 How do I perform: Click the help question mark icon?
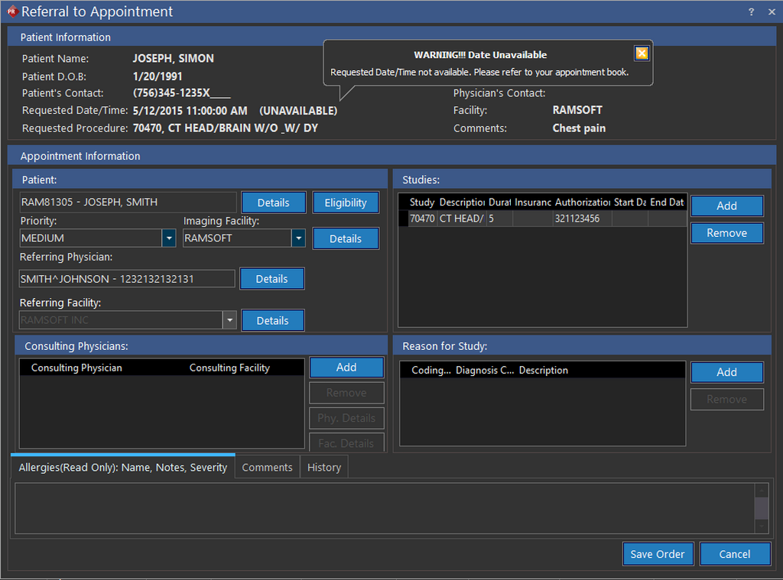751,11
